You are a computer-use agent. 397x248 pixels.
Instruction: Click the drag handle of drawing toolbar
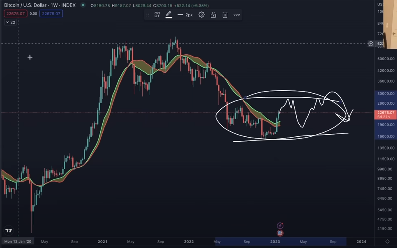[148, 15]
